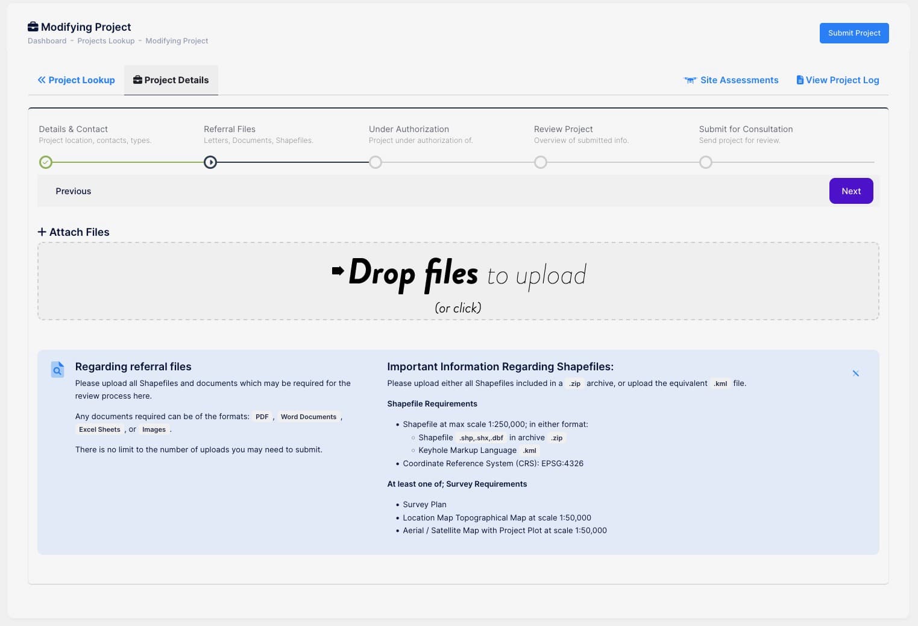Click the Previous step button
The width and height of the screenshot is (918, 626).
(x=74, y=191)
